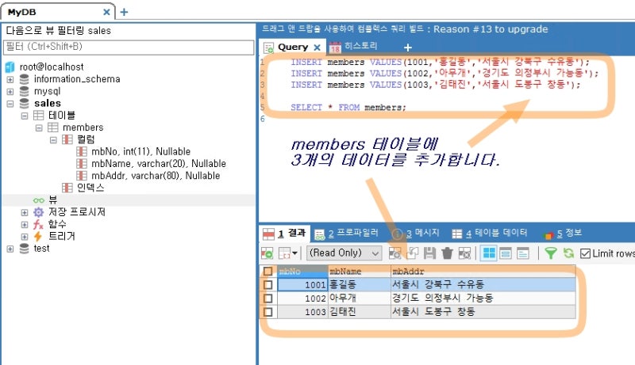
Task: Select the Query tab
Action: [292, 48]
